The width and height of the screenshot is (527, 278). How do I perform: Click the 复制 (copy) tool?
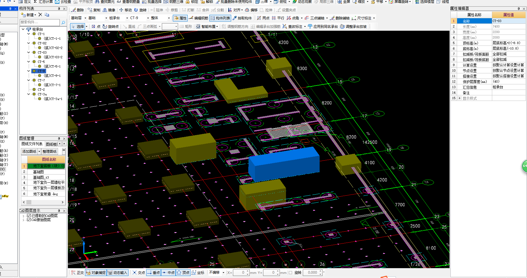tap(94, 10)
